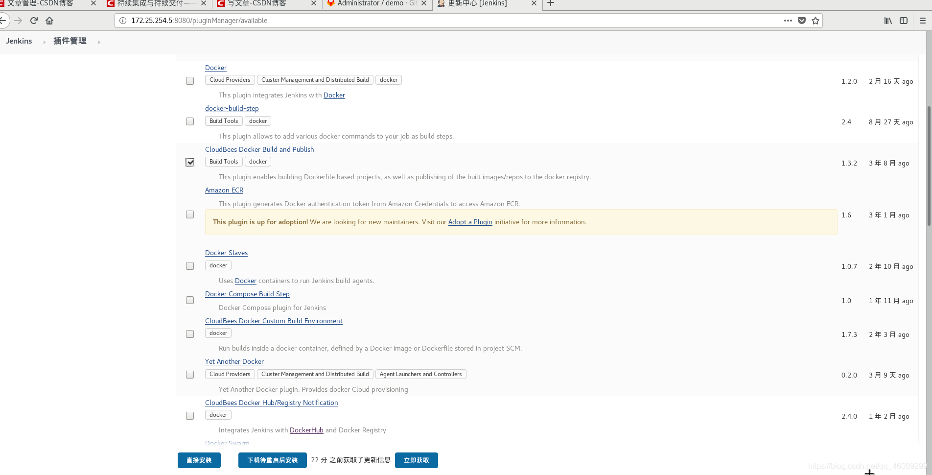This screenshot has height=475, width=932.
Task: Open the site information icon in address bar
Action: tap(123, 21)
